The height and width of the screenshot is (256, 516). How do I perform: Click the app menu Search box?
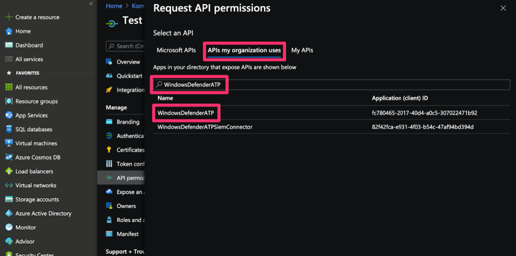125,46
